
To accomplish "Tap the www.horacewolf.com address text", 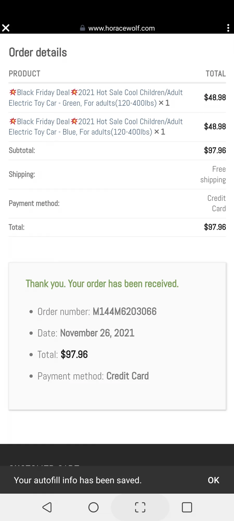I will (121, 28).
